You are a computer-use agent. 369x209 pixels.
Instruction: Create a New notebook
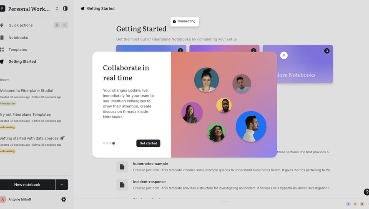[27, 184]
